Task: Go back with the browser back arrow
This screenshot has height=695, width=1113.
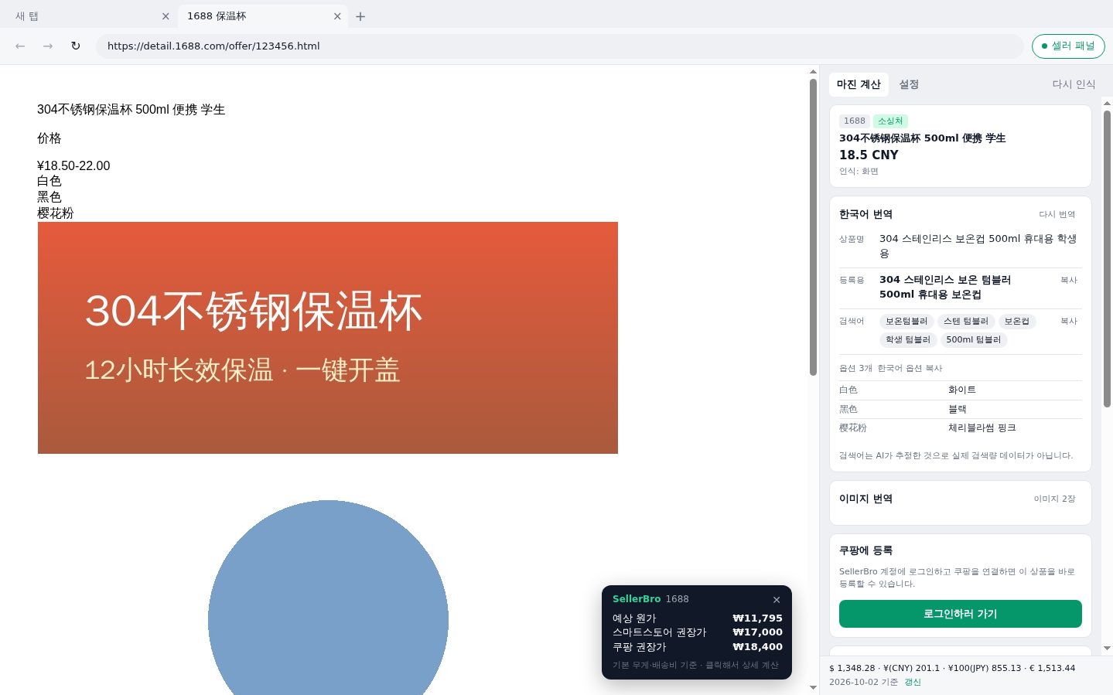Action: [x=20, y=46]
